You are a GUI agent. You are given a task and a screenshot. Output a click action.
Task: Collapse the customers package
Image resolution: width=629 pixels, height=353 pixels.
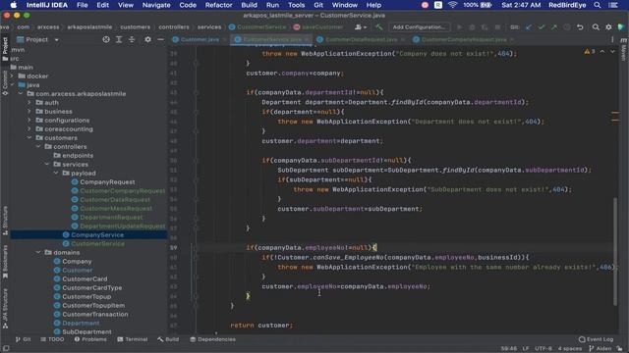pyautogui.click(x=29, y=137)
